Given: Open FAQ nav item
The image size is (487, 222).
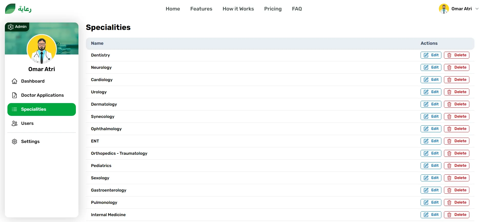Looking at the screenshot, I should point(297,9).
